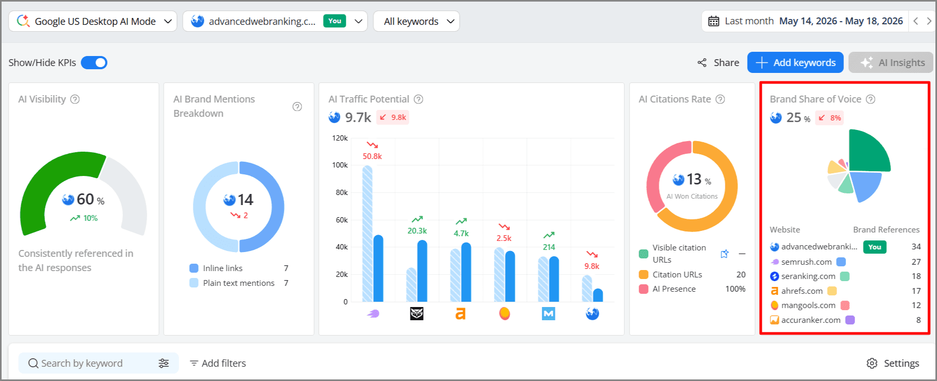Click the AI Citations Rate help icon
This screenshot has height=381, width=937.
720,99
